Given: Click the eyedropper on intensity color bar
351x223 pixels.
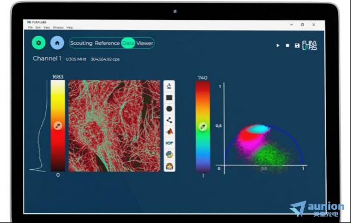Looking at the screenshot, I should coord(58,126).
